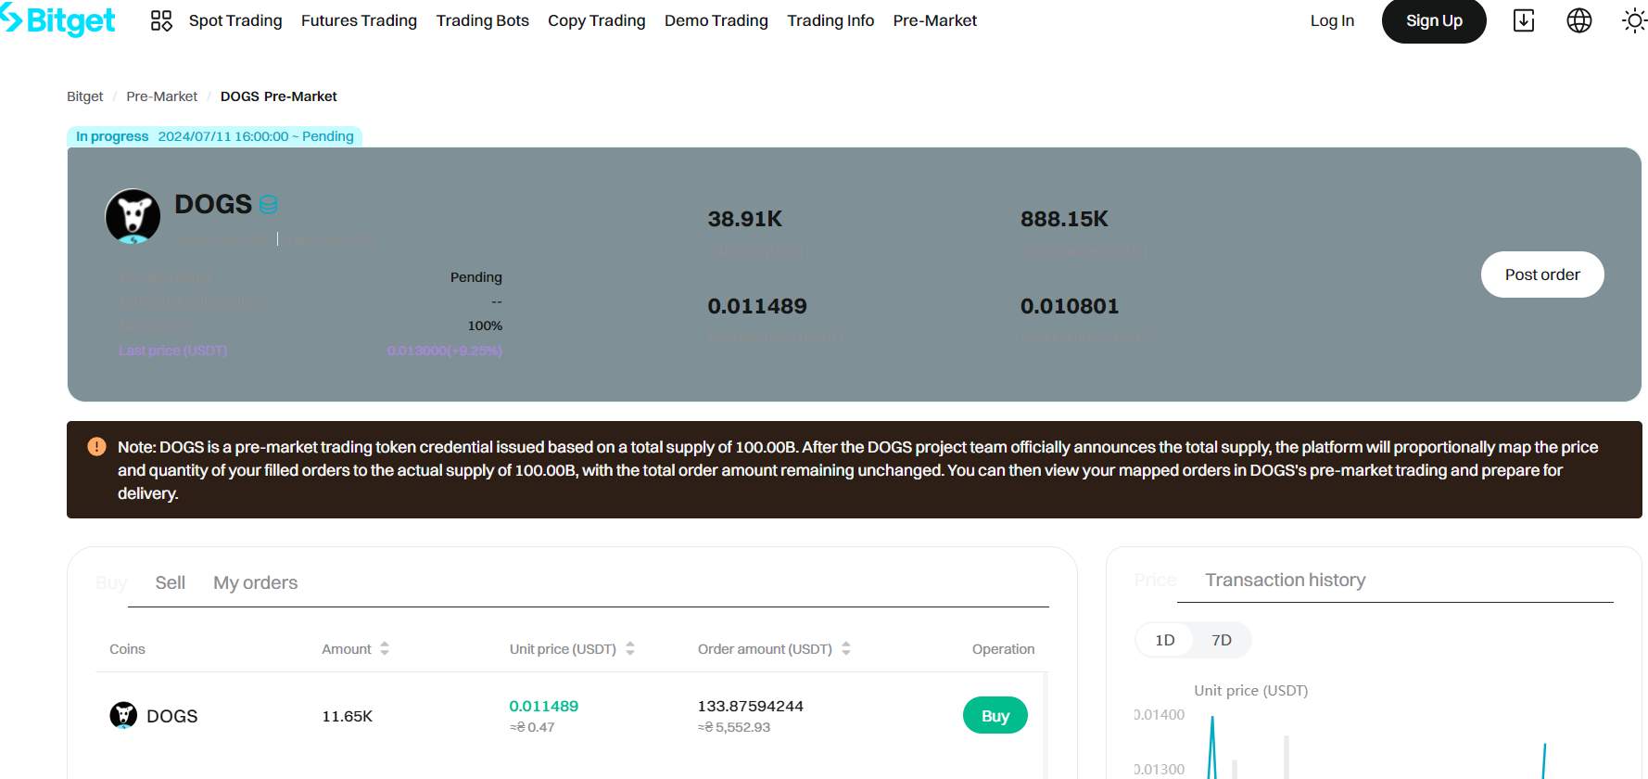Image resolution: width=1648 pixels, height=779 pixels.
Task: Toggle light/dark theme sun icon
Action: point(1634,20)
